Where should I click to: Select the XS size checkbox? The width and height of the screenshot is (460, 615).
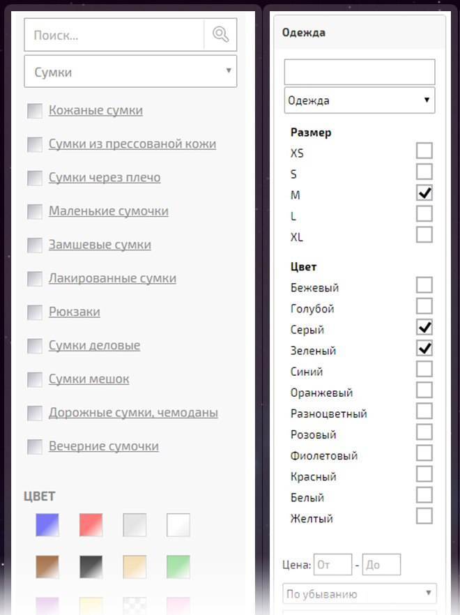click(424, 151)
